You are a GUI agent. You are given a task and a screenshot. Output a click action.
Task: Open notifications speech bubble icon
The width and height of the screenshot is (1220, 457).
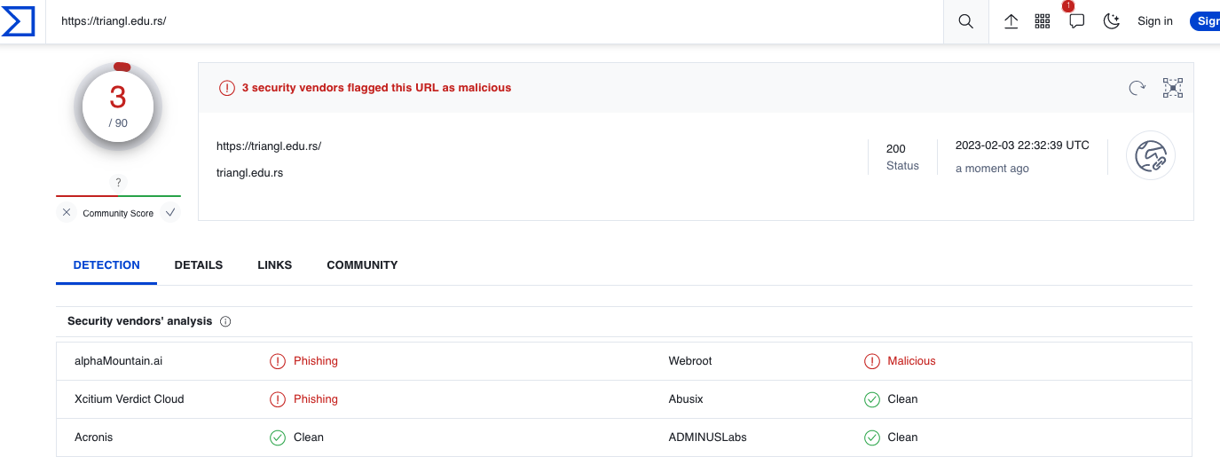[x=1076, y=21]
